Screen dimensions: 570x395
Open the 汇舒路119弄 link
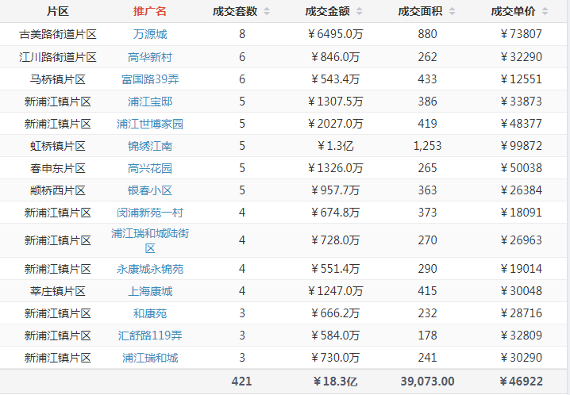click(150, 335)
